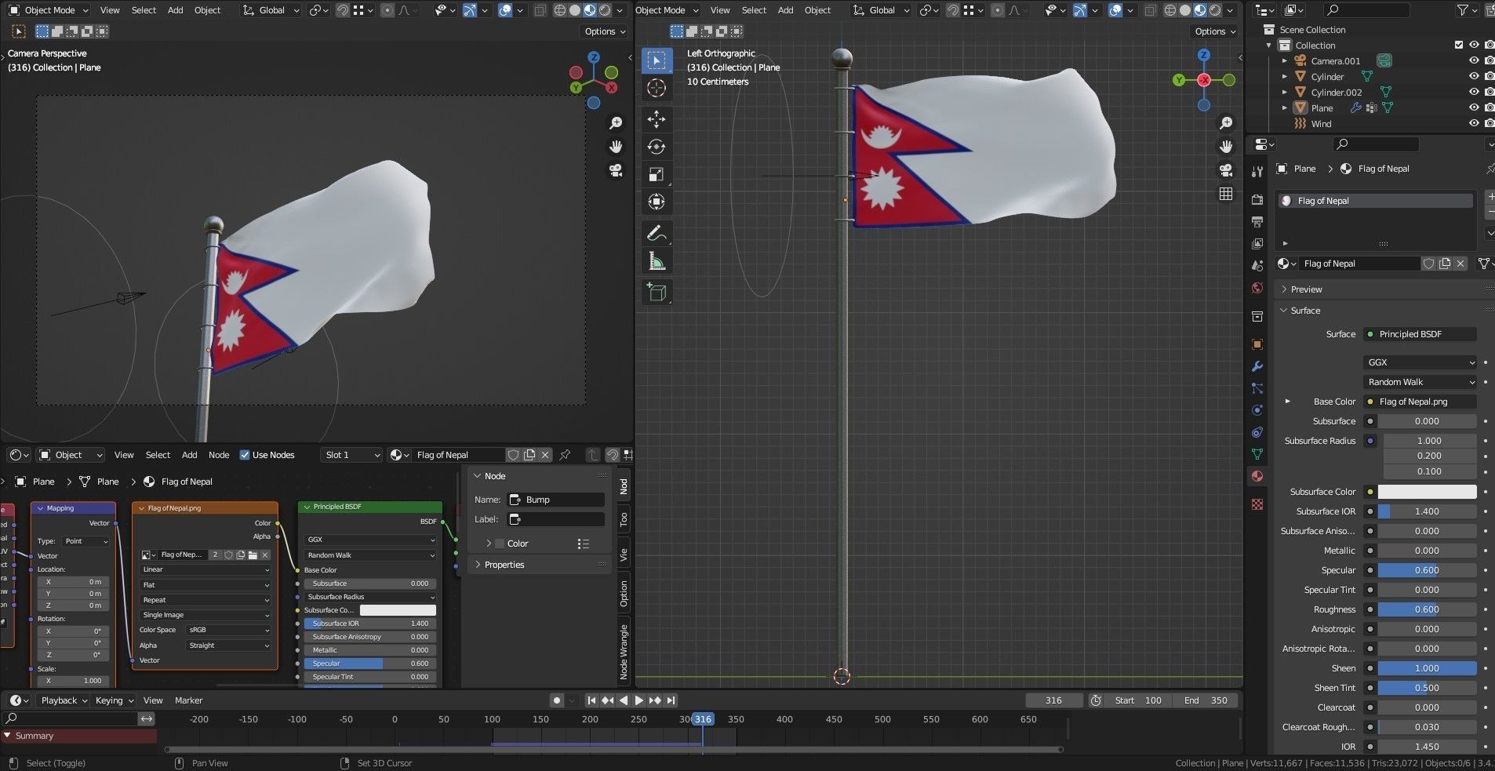Hide the Cylinder object in the viewport
This screenshot has width=1495, height=771.
(1473, 76)
